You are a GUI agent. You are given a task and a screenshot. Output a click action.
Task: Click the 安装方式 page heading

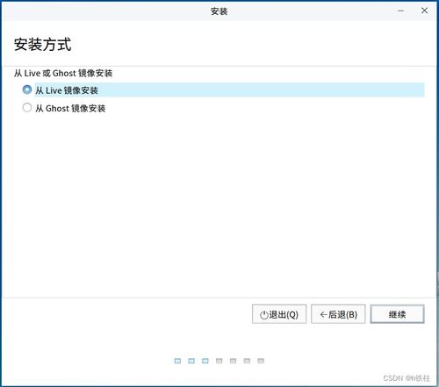[43, 45]
